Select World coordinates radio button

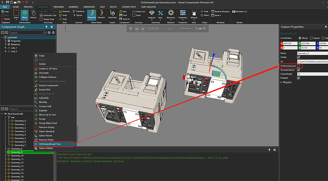coord(300,38)
